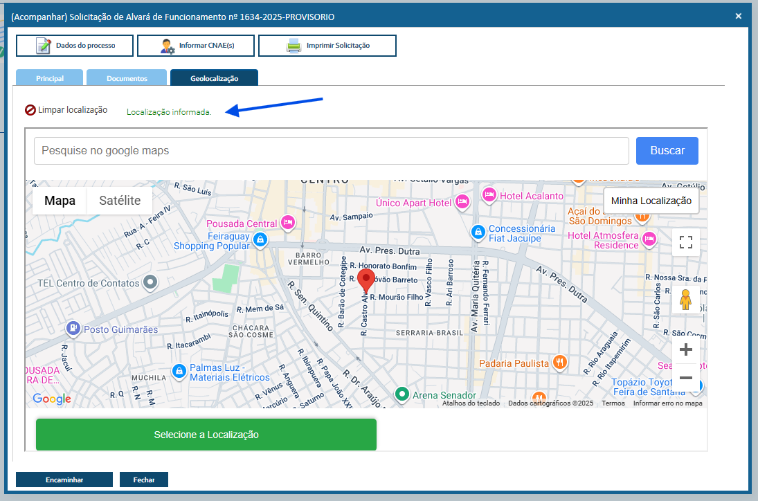Select the Geolocalização tab
758x501 pixels.
(214, 78)
